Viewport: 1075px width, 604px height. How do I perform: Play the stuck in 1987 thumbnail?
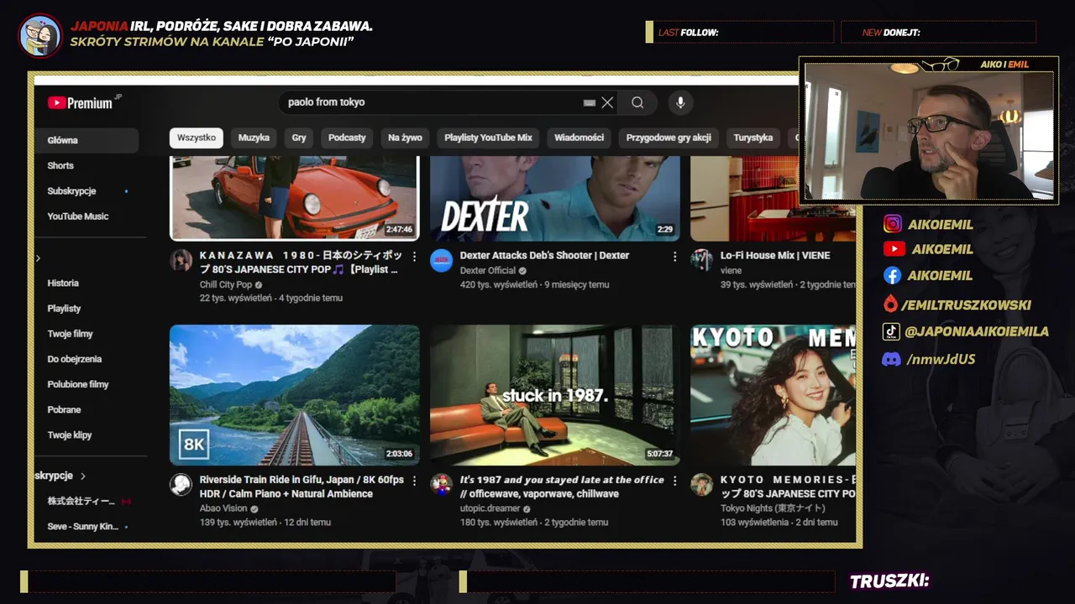click(555, 395)
